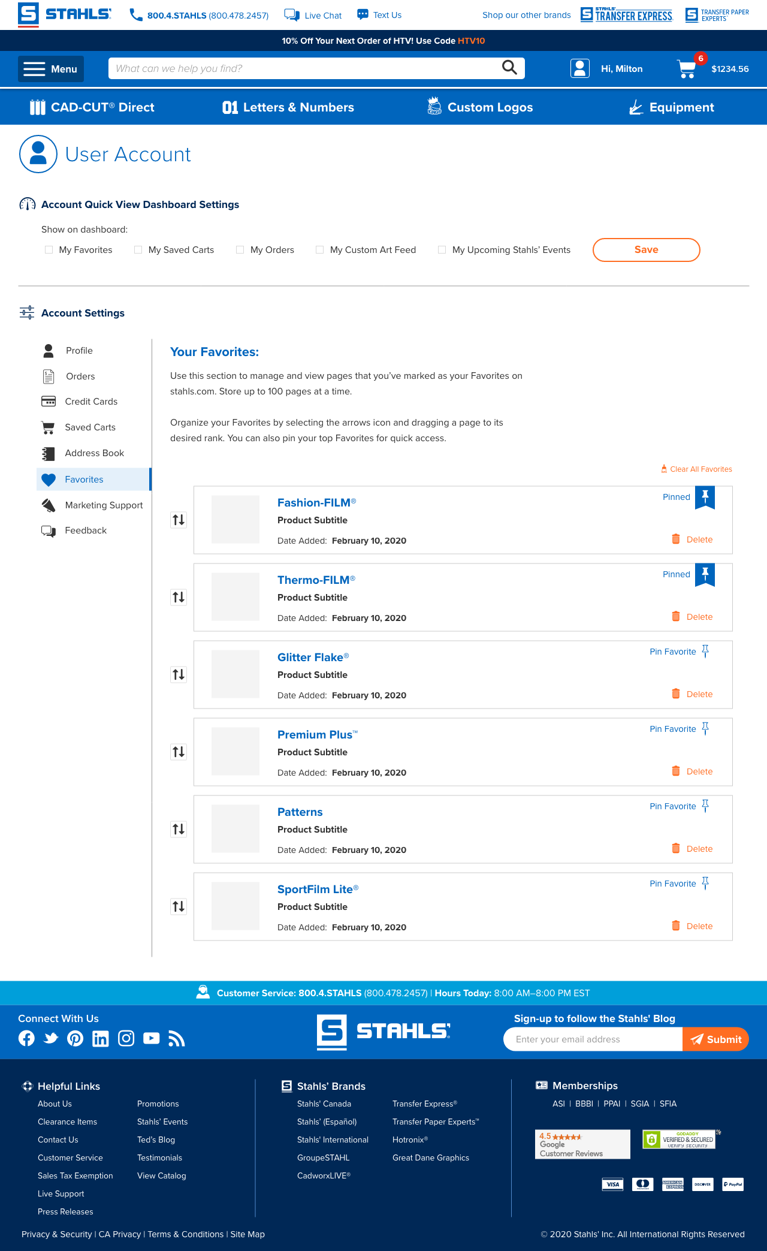The width and height of the screenshot is (767, 1251).
Task: Open Letters & Numbers category
Action: 288,107
